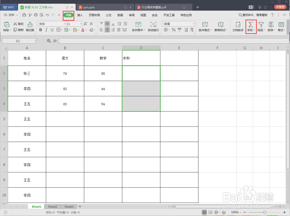This screenshot has width=290, height=216.
Task: Click the Filter (筛选) funnel icon
Action: pyautogui.click(x=261, y=25)
